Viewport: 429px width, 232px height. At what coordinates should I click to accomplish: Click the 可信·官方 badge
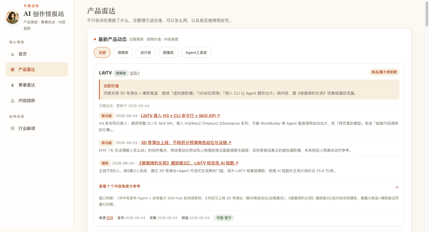pos(224,218)
